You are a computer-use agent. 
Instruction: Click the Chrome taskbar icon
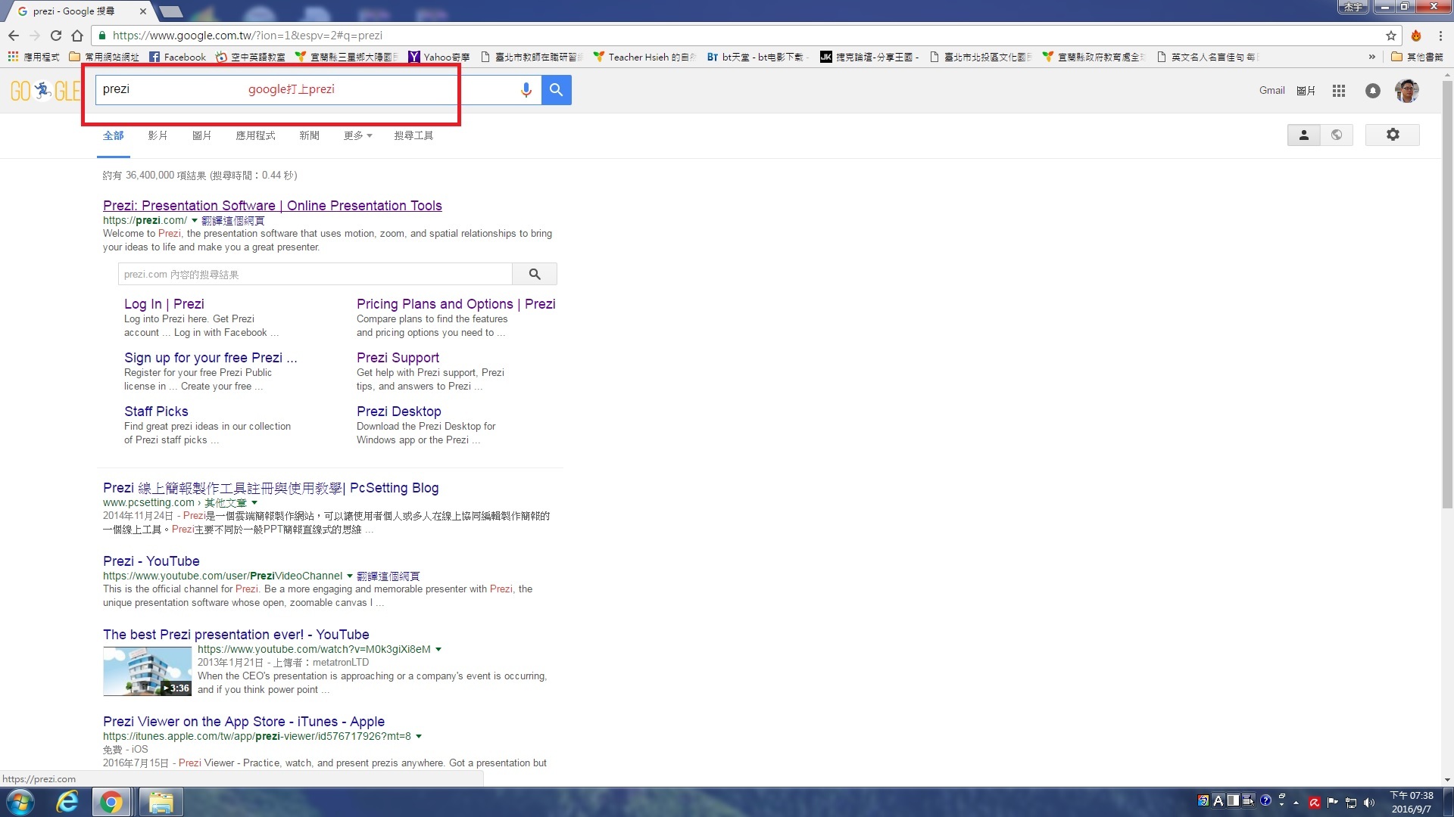tap(111, 802)
